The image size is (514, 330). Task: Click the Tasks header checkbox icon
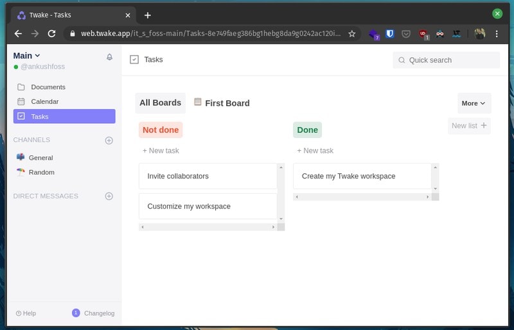[x=134, y=59]
